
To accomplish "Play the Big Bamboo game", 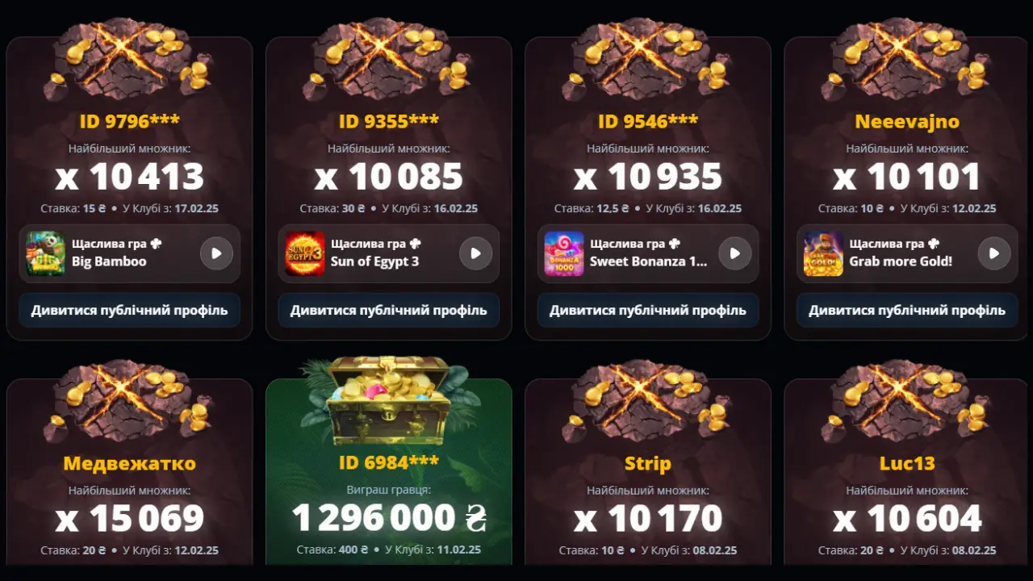I will pyautogui.click(x=216, y=253).
